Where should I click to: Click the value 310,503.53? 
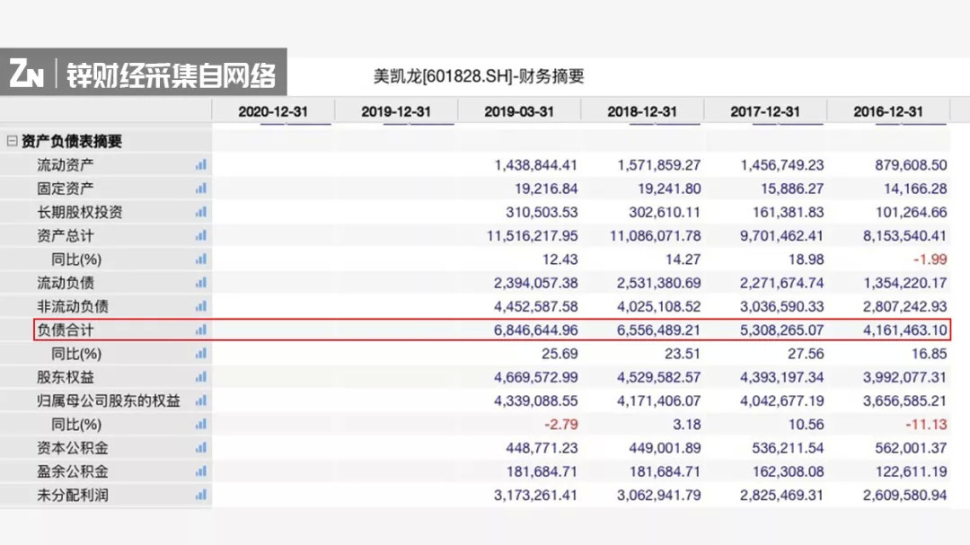(542, 212)
